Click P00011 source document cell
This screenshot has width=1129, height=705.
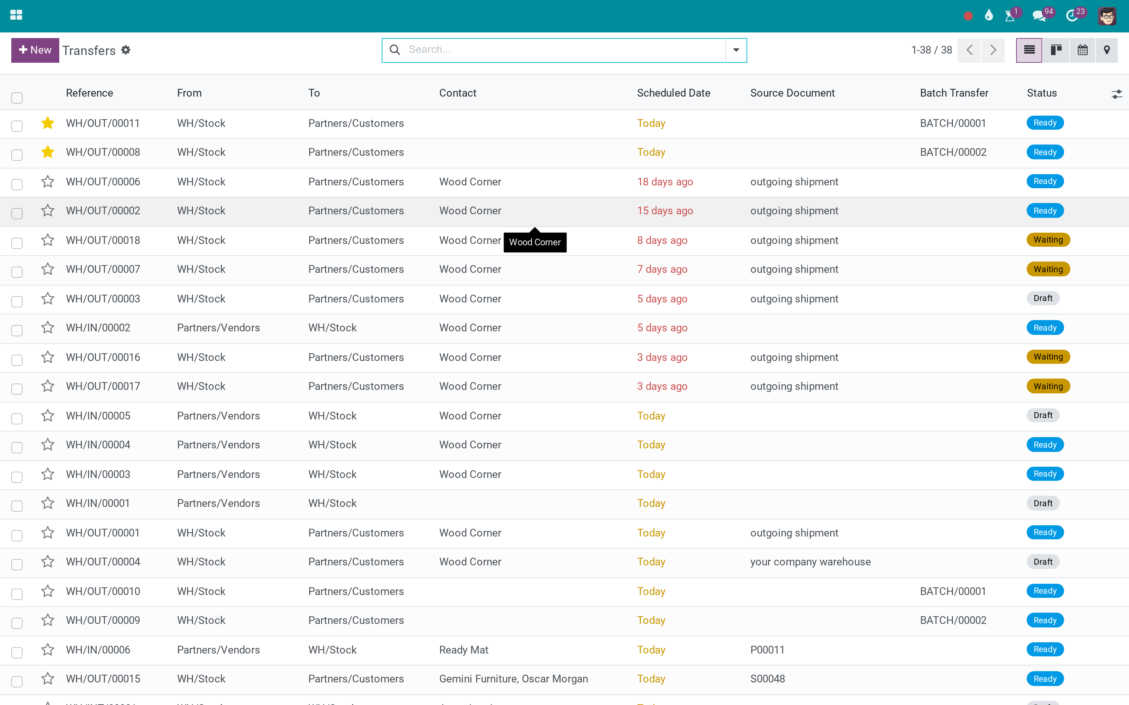pyautogui.click(x=767, y=650)
